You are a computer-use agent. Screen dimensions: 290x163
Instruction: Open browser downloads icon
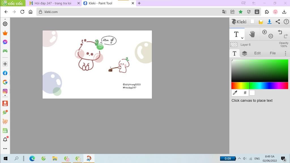284,12
